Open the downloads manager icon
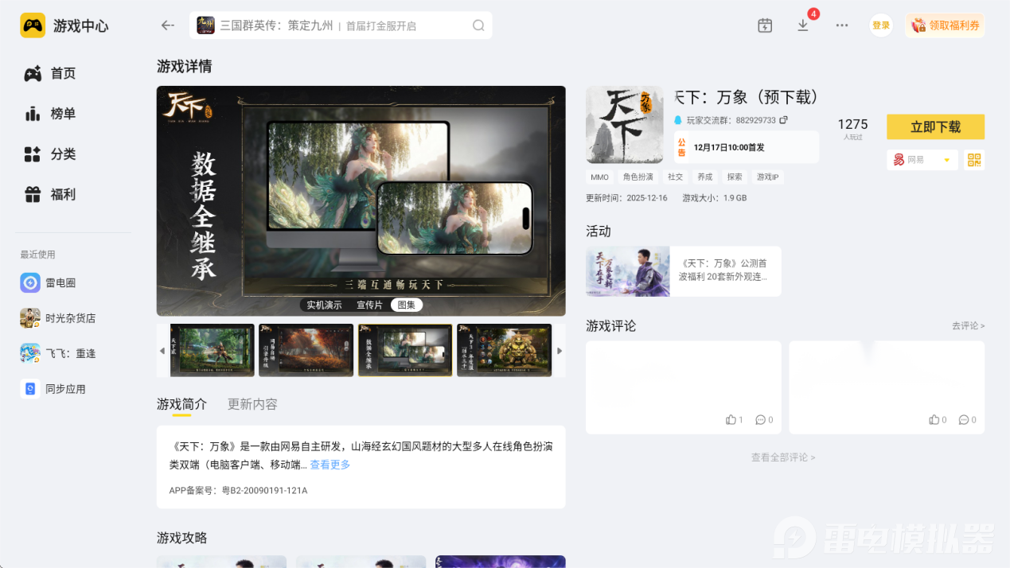Viewport: 1010px width, 568px height. point(803,25)
